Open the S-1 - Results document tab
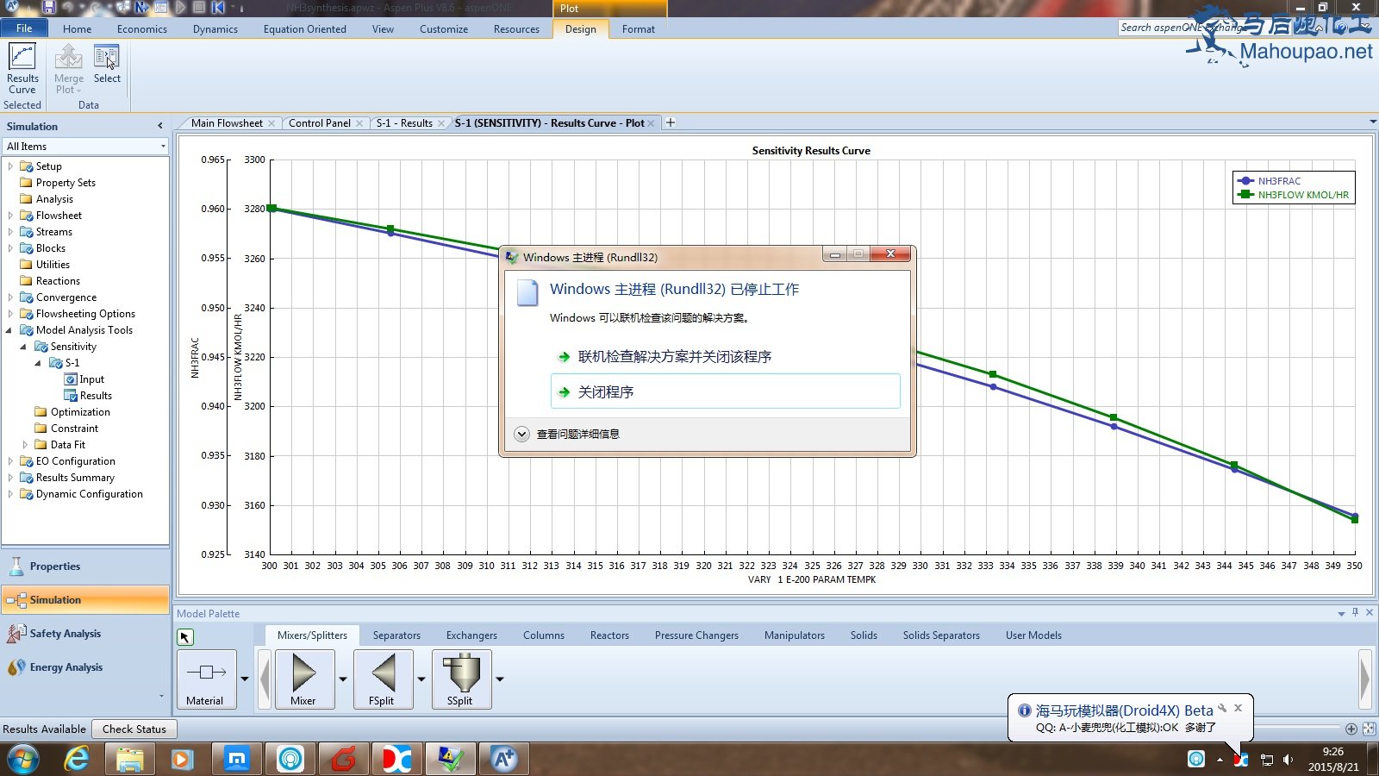The image size is (1379, 776). click(404, 123)
